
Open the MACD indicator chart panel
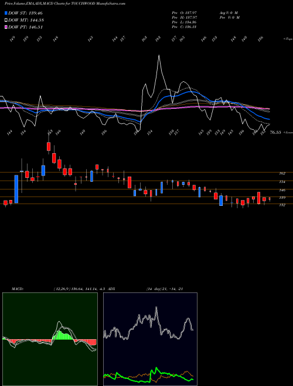pos(50,339)
